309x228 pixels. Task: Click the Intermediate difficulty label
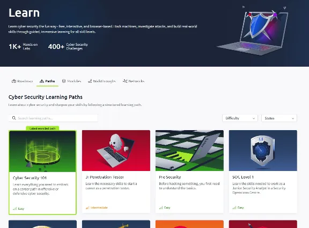click(99, 208)
